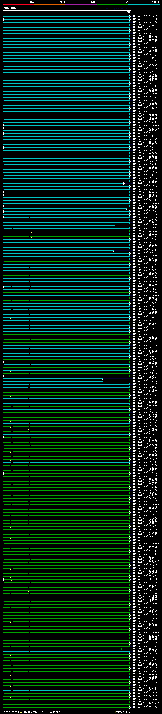
Task: Select label UniRef100_P93253
Action: coord(145,78)
